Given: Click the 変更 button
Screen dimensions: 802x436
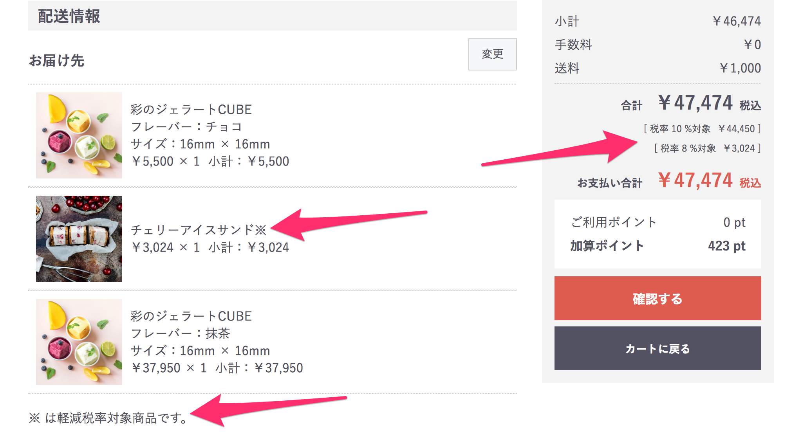Looking at the screenshot, I should tap(492, 54).
